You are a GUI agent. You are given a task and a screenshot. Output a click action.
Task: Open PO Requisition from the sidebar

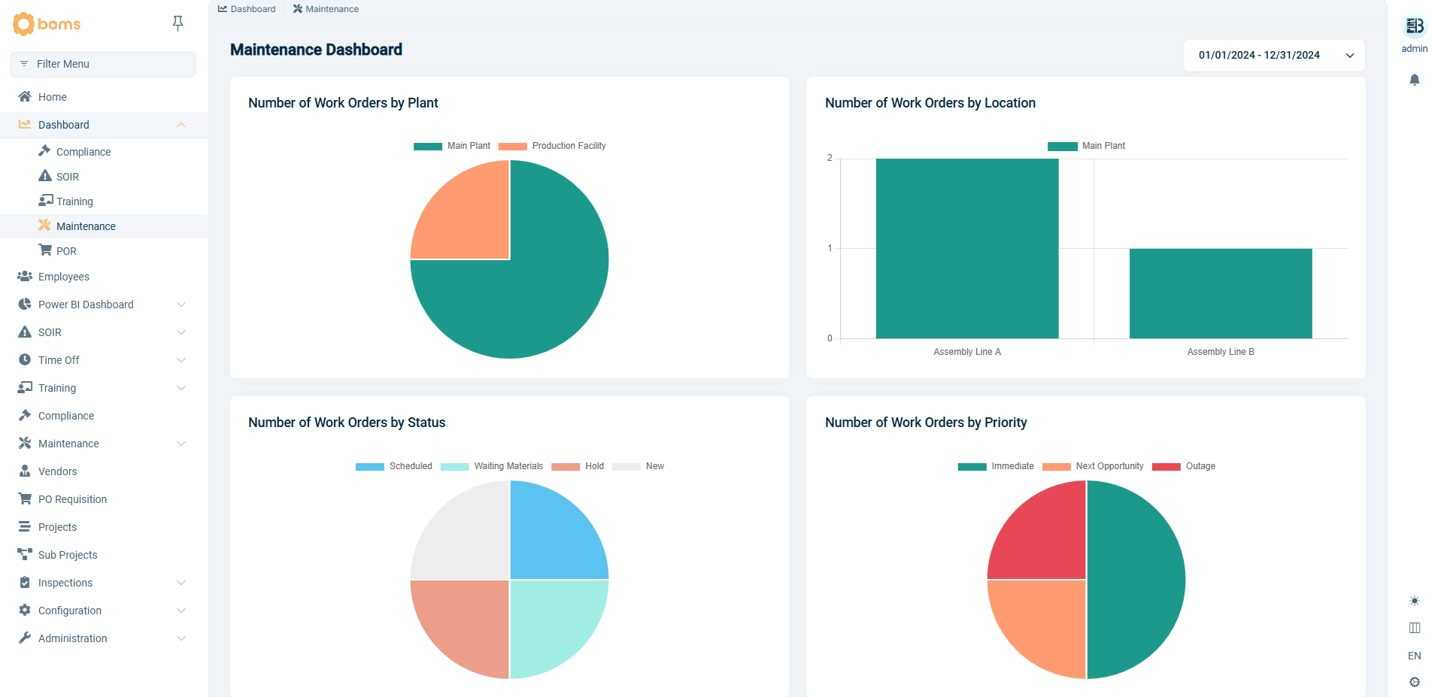72,499
